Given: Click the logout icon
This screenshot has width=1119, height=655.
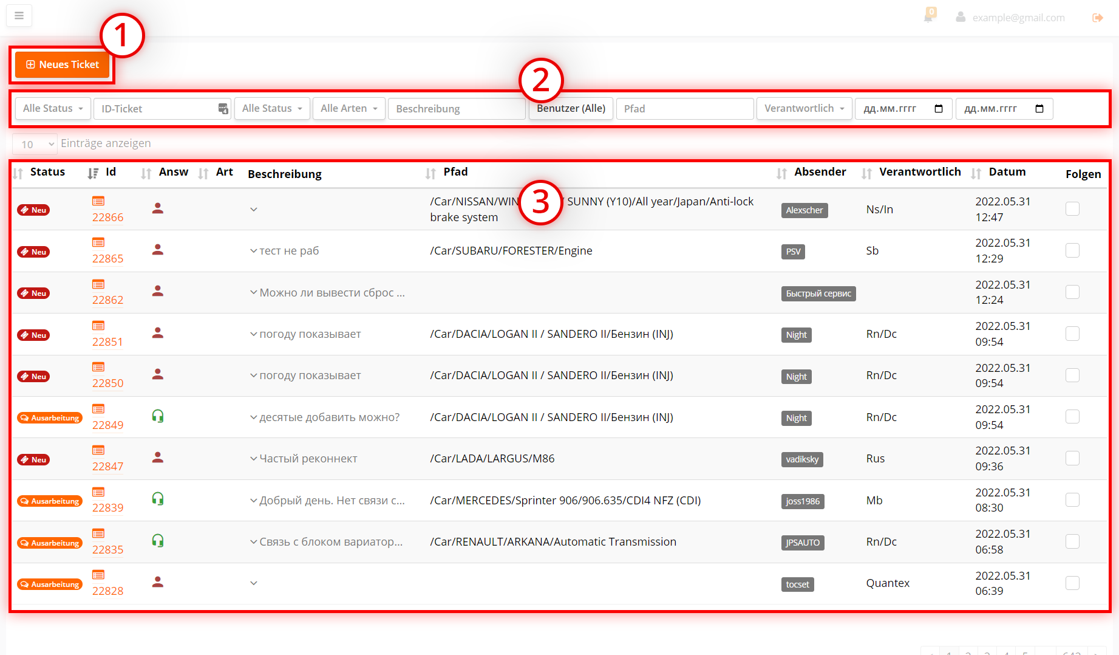Looking at the screenshot, I should click(x=1097, y=18).
